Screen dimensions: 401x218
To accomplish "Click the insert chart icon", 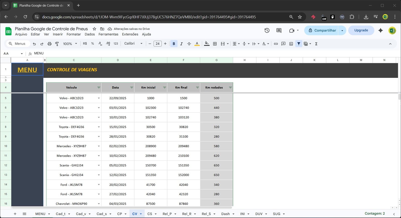I will pyautogui.click(x=291, y=44).
